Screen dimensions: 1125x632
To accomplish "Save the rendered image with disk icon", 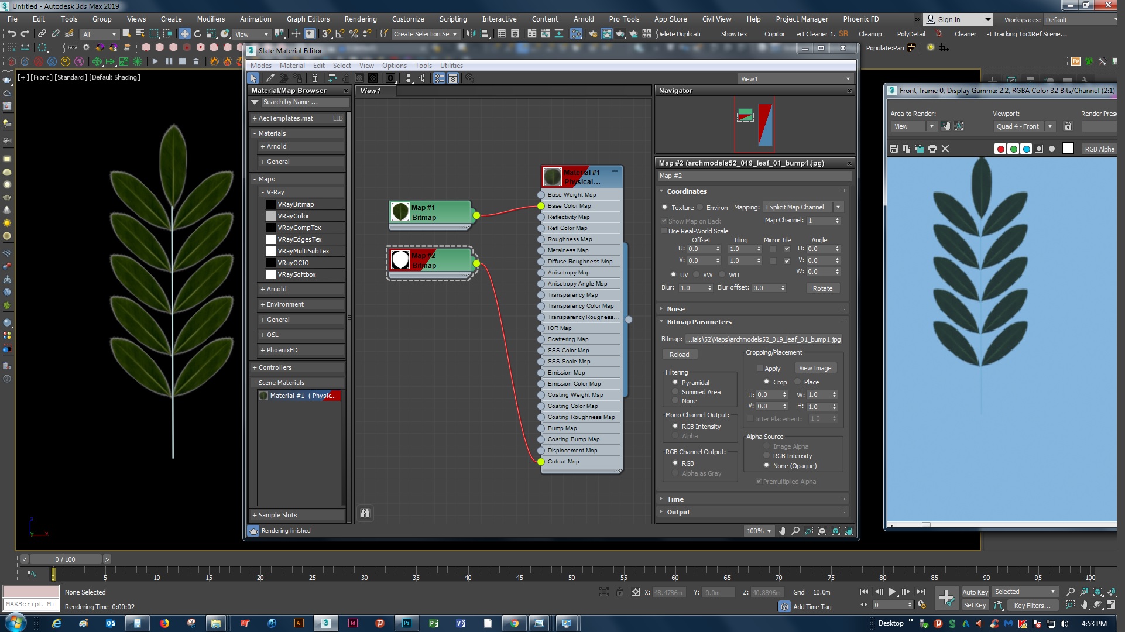I will (894, 149).
